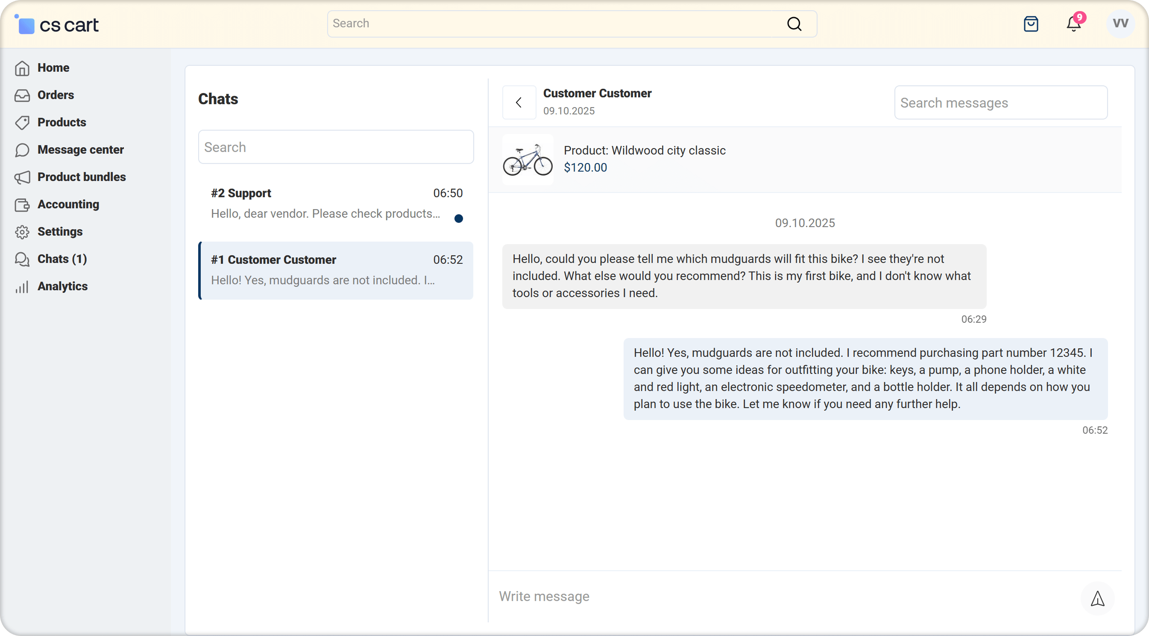Open Settings in the sidebar
Image resolution: width=1149 pixels, height=636 pixels.
[60, 232]
